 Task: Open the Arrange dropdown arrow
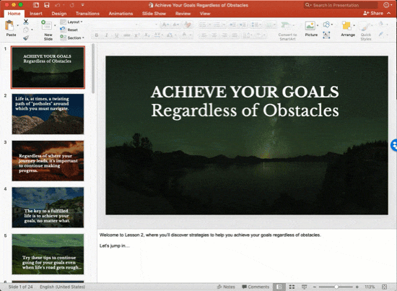(354, 25)
